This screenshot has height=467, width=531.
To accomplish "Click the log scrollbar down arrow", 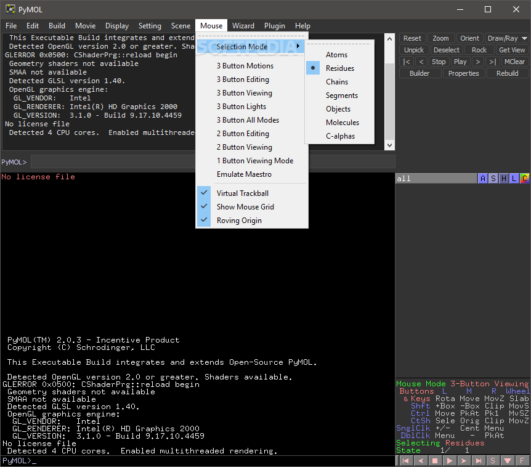I will [389, 145].
